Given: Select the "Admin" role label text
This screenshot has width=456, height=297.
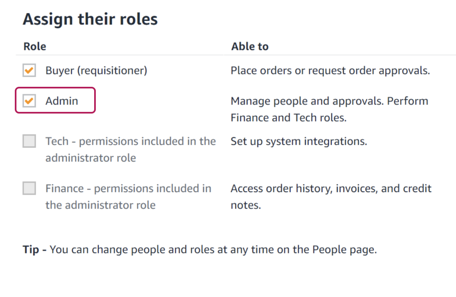Looking at the screenshot, I should (62, 101).
